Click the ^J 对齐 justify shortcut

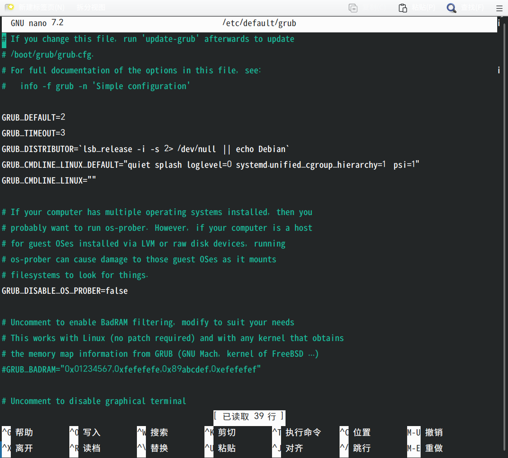[288, 448]
